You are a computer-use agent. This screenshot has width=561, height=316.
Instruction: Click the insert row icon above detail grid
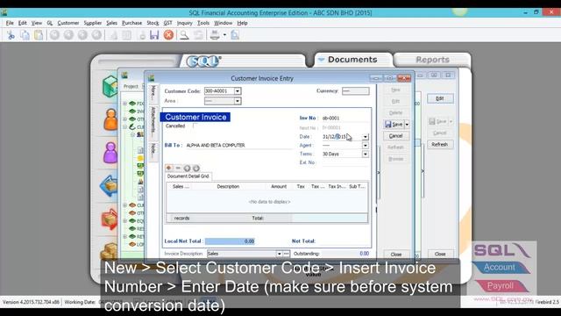[169, 168]
